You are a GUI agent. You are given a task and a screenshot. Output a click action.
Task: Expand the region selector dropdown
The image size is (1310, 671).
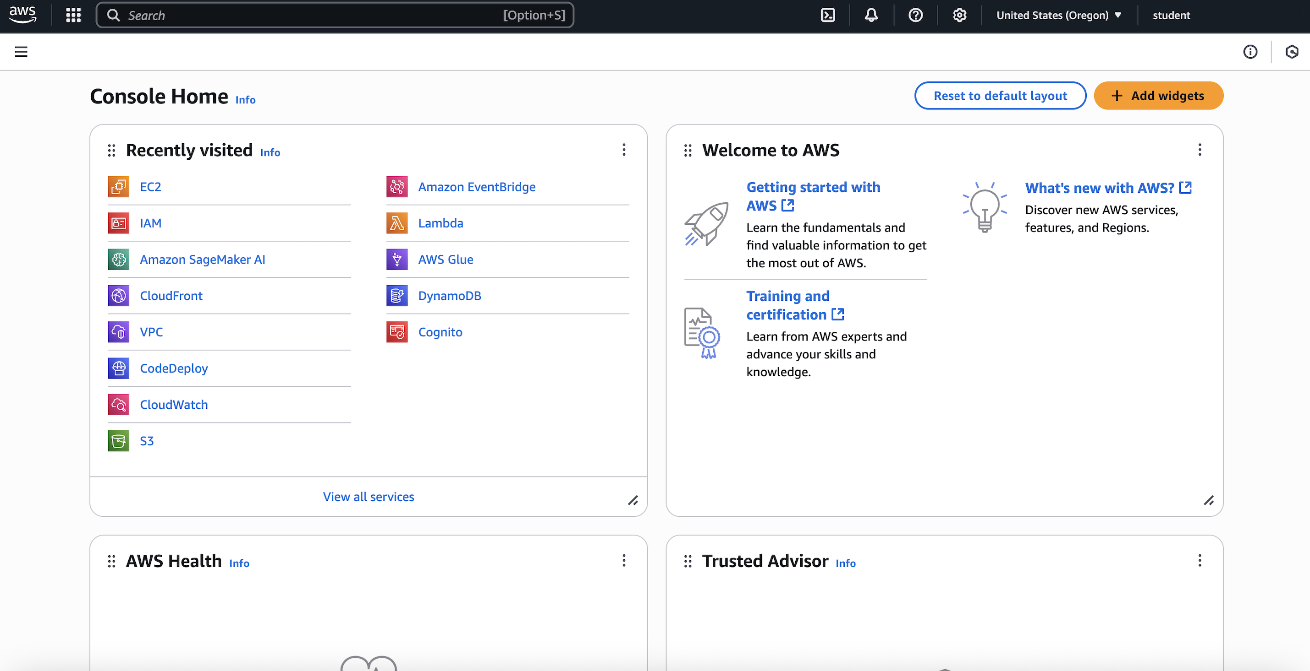tap(1059, 15)
